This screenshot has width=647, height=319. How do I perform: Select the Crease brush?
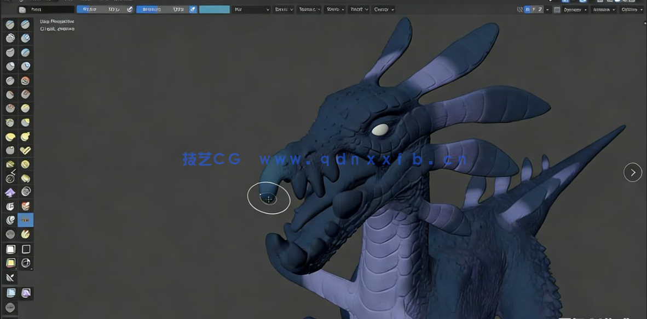coord(9,80)
